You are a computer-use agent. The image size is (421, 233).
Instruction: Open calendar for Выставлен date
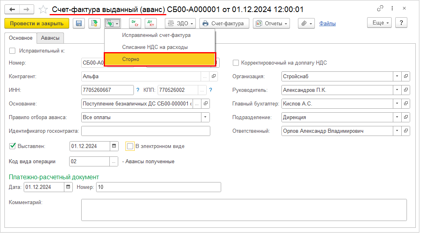tap(114, 146)
